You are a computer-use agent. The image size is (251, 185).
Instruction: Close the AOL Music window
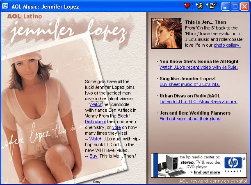(245, 7)
